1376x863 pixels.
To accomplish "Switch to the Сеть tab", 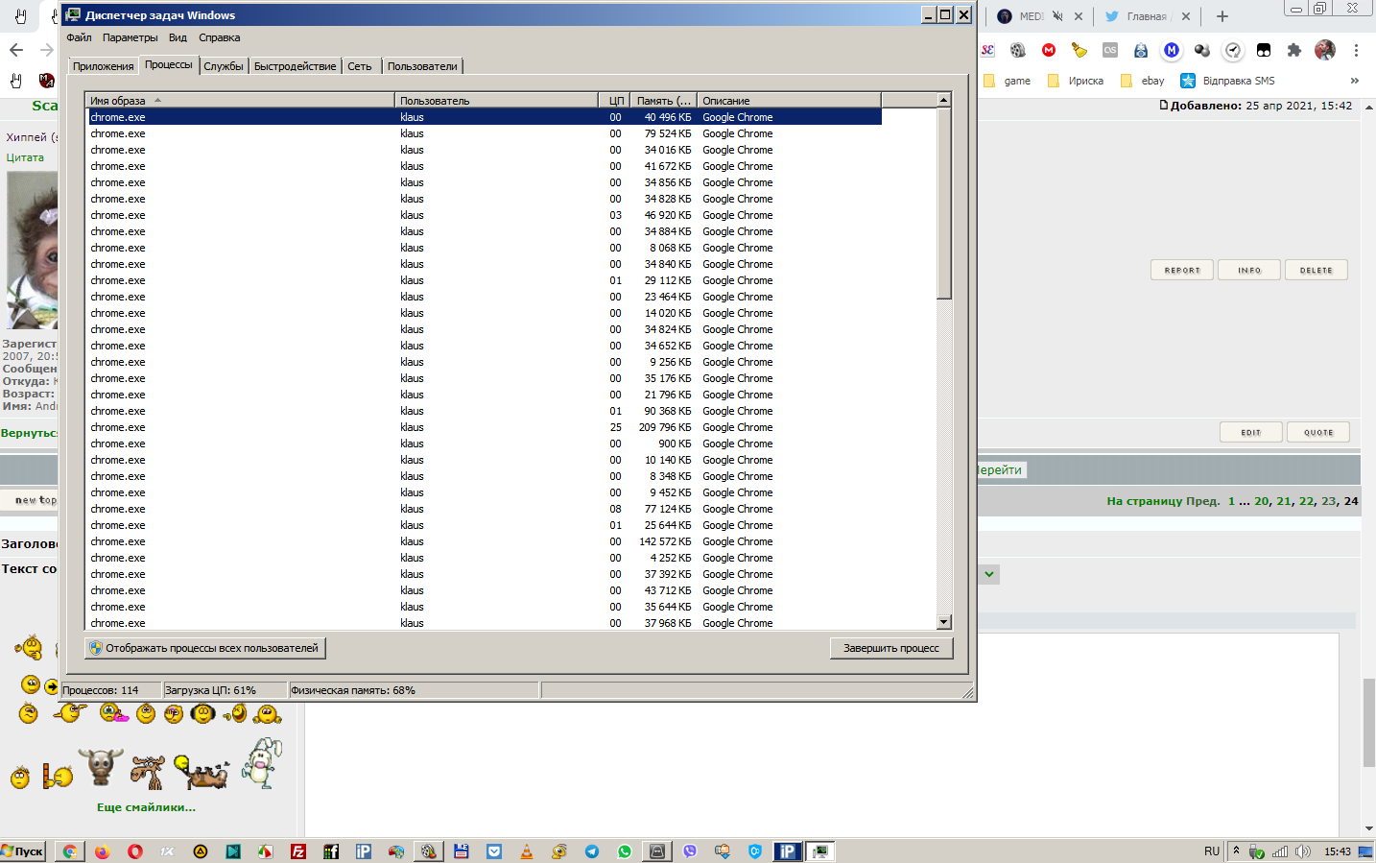I will 360,66.
